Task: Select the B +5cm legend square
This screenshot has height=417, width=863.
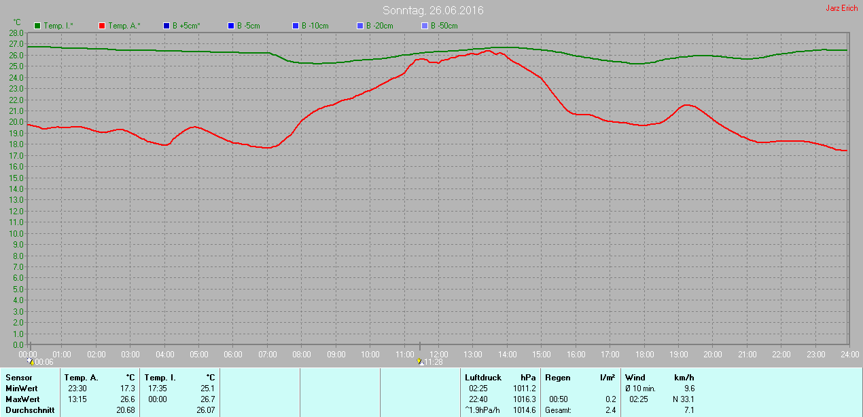Action: click(166, 26)
